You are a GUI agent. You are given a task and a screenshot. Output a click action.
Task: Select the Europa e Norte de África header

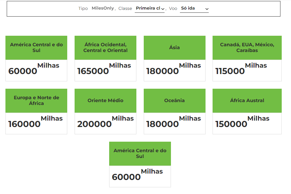[36, 101]
